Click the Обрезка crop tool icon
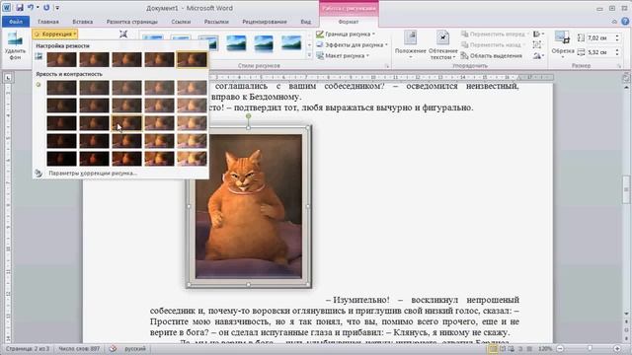 pos(562,37)
